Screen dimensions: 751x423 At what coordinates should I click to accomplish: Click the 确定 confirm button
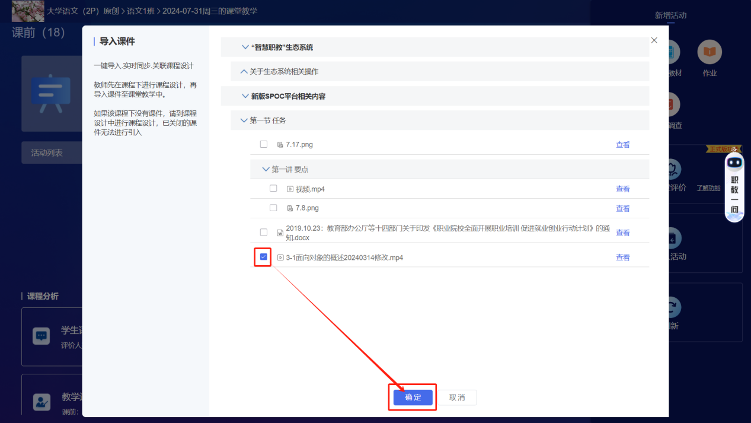(413, 397)
